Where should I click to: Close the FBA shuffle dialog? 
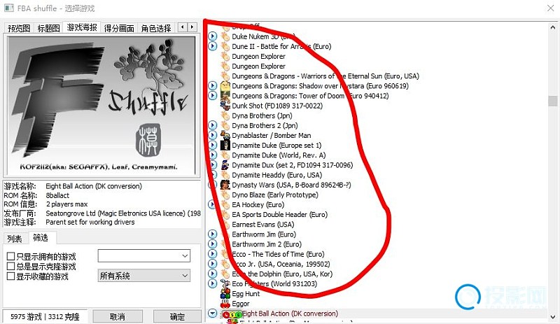click(550, 8)
